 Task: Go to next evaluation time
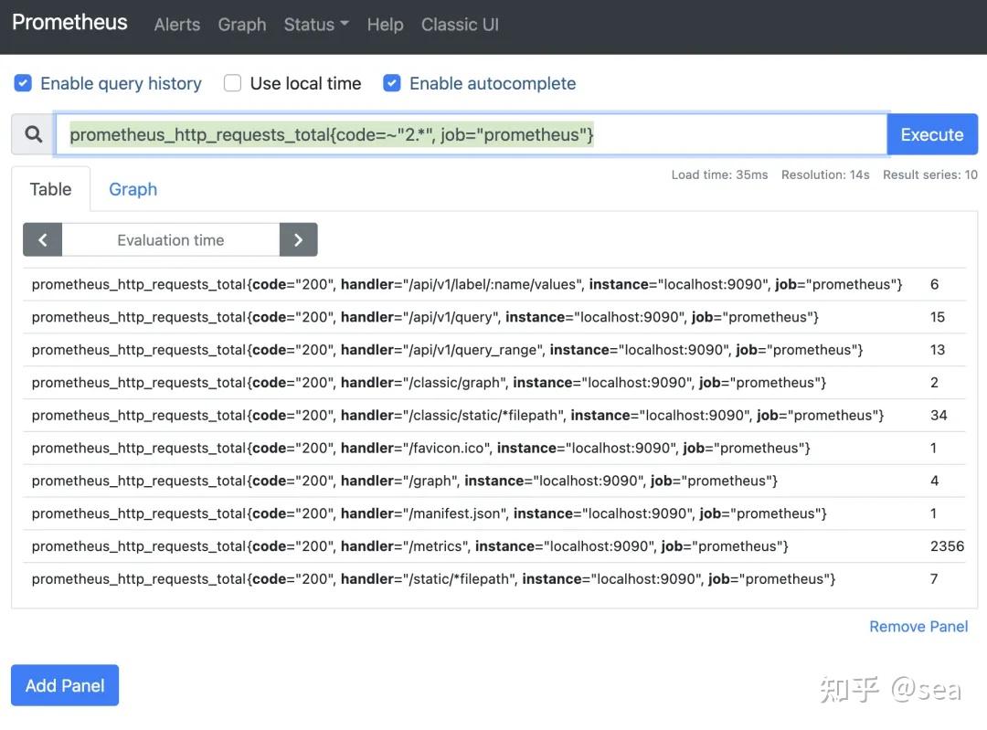tap(298, 240)
